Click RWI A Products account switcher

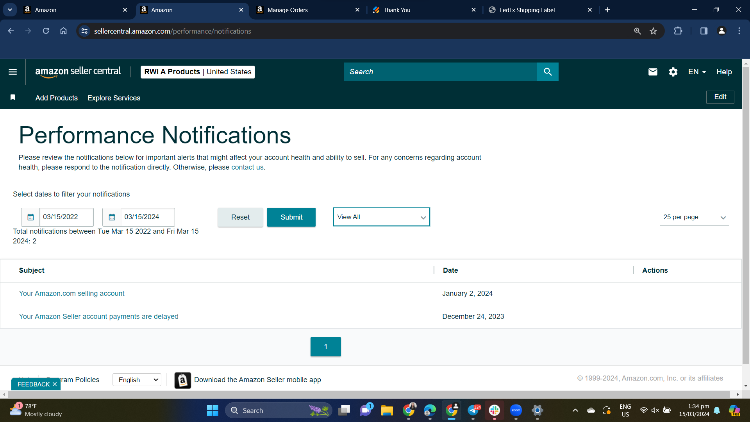[198, 72]
